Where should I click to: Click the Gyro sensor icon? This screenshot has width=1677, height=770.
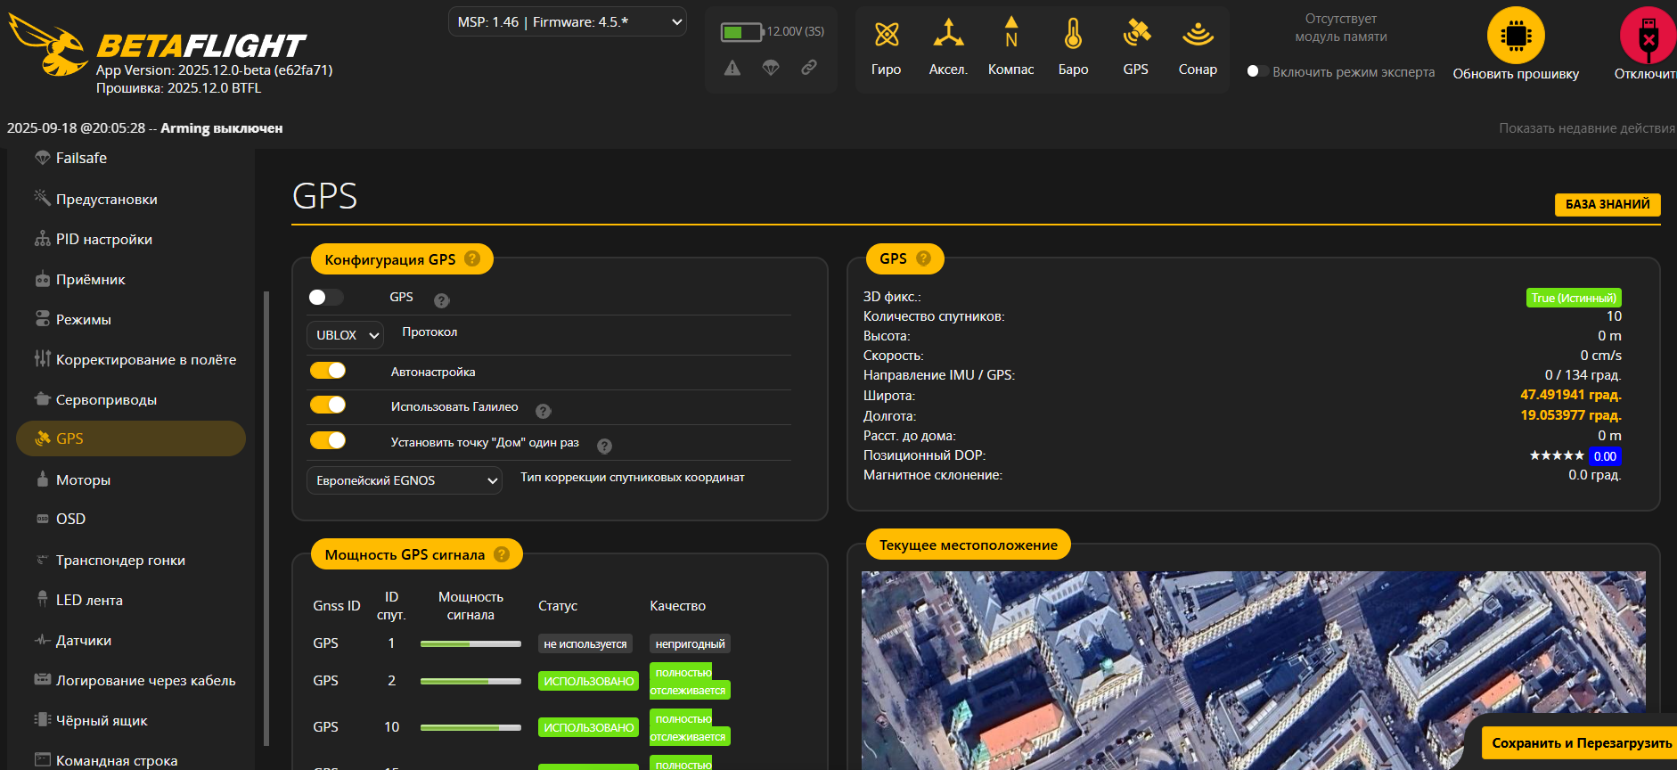click(886, 35)
